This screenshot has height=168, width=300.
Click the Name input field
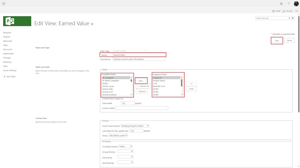point(139,55)
